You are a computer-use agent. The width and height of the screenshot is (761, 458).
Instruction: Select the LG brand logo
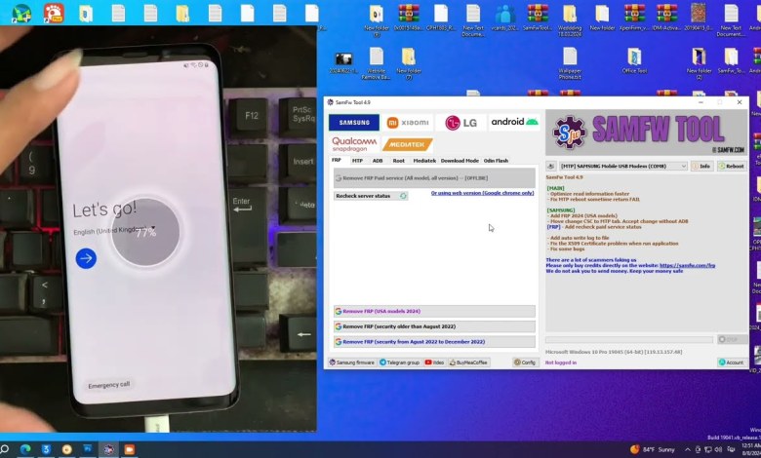pyautogui.click(x=461, y=123)
